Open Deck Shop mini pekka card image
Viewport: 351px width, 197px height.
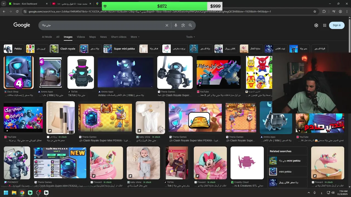(19, 73)
